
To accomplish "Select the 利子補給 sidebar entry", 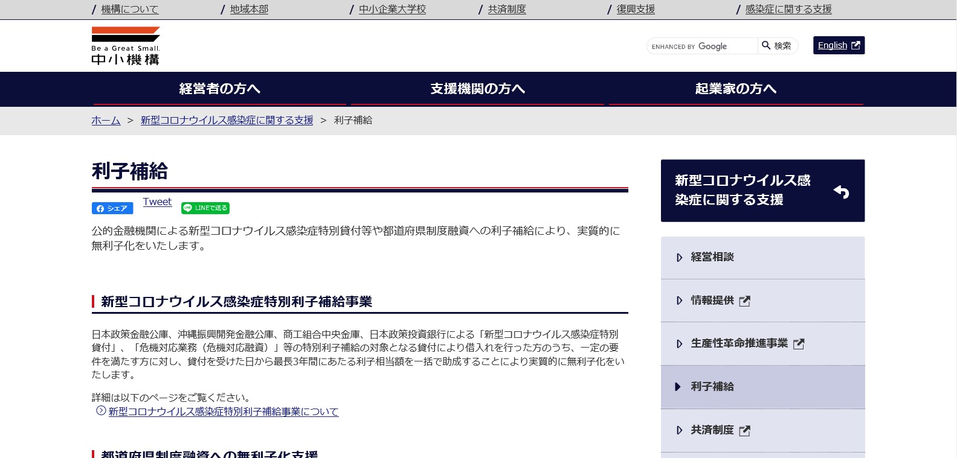I will (712, 387).
